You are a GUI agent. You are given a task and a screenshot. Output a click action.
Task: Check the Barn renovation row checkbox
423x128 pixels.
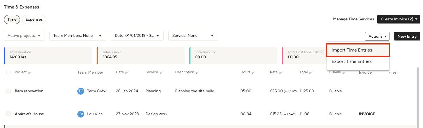[x=9, y=91]
